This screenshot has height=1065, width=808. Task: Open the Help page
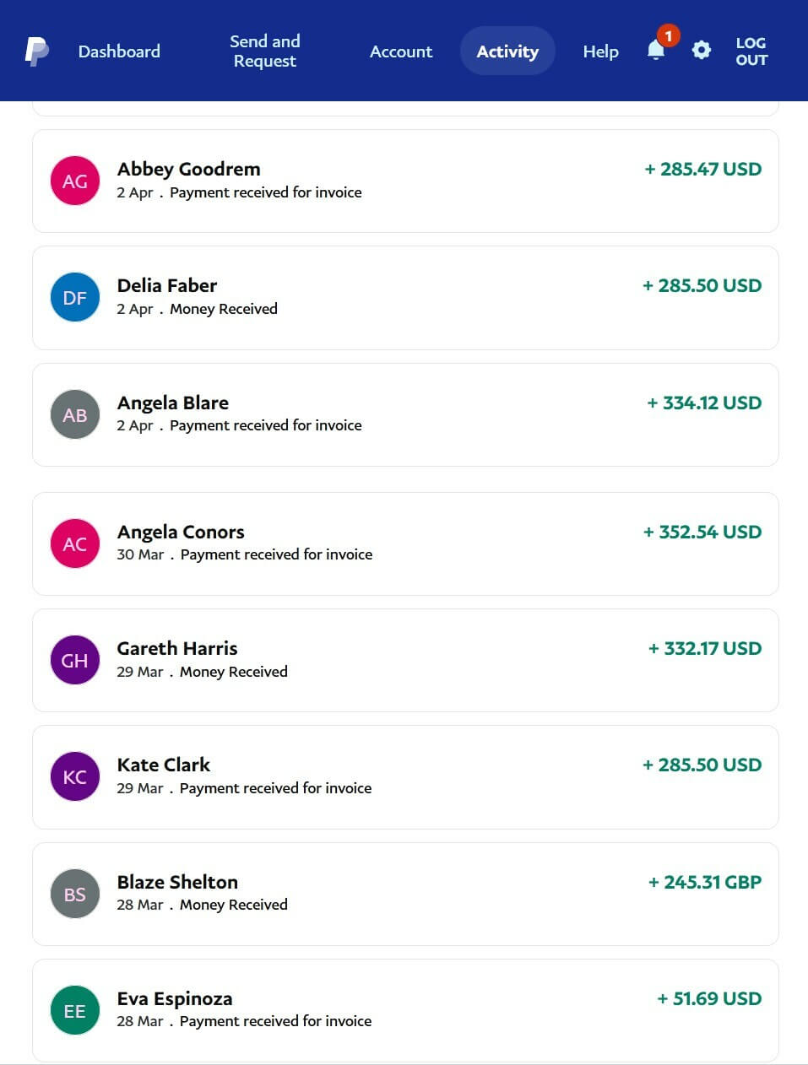click(x=600, y=51)
